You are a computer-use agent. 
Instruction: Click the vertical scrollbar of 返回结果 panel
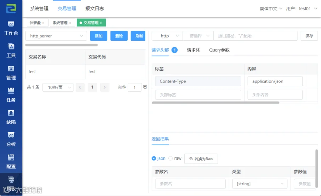[316, 169]
